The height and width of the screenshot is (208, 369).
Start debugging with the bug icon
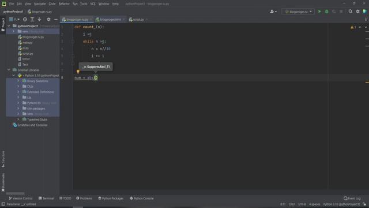tap(327, 12)
